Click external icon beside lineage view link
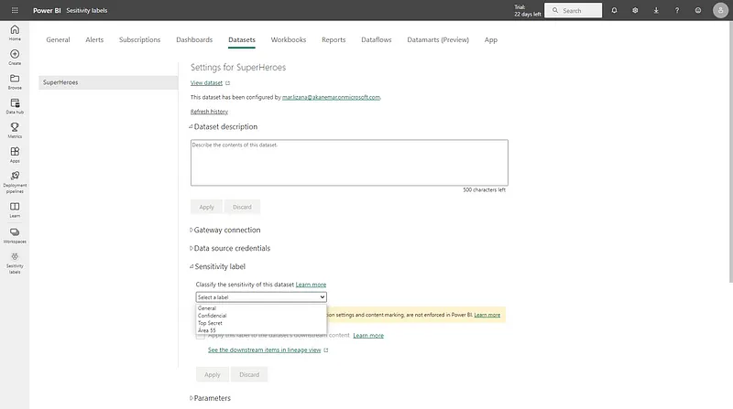The image size is (733, 409). coord(326,350)
